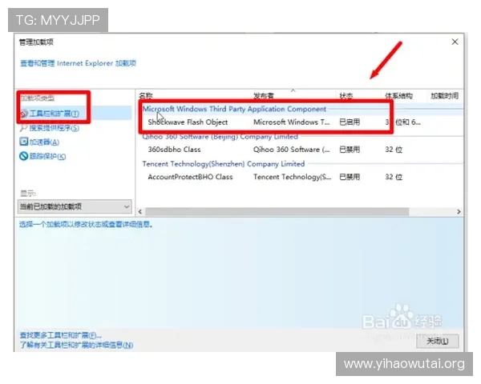The height and width of the screenshot is (384, 481).
Task: Sort by 名称 column header
Action: coord(146,95)
